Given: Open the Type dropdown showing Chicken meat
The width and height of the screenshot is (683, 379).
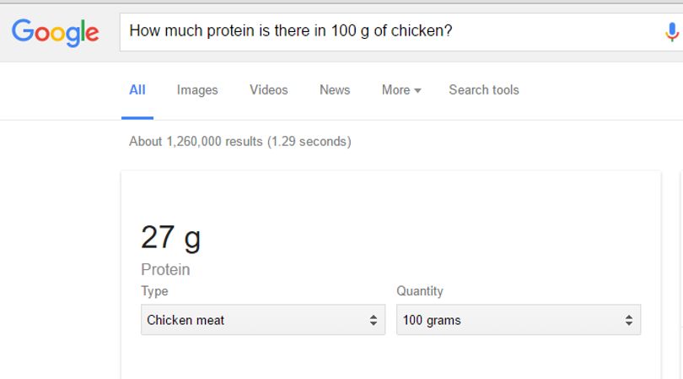Looking at the screenshot, I should pos(263,320).
